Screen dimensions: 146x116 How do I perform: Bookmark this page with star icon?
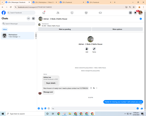pyautogui.click(x=134, y=7)
